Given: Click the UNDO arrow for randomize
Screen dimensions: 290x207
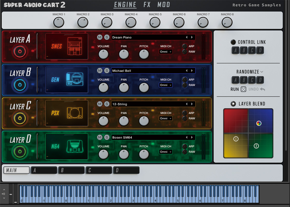Looking at the screenshot, I should pyautogui.click(x=263, y=89).
